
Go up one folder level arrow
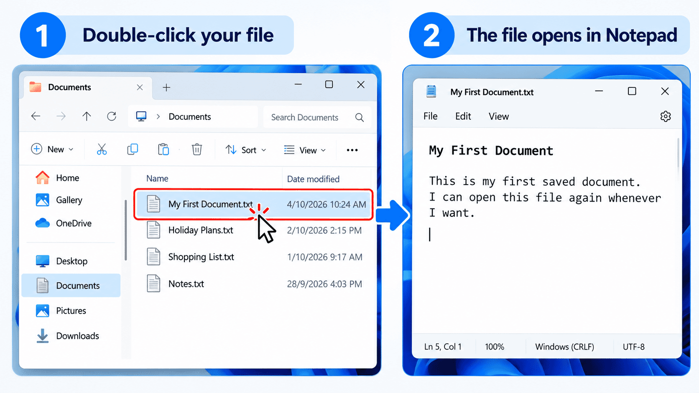click(x=87, y=116)
